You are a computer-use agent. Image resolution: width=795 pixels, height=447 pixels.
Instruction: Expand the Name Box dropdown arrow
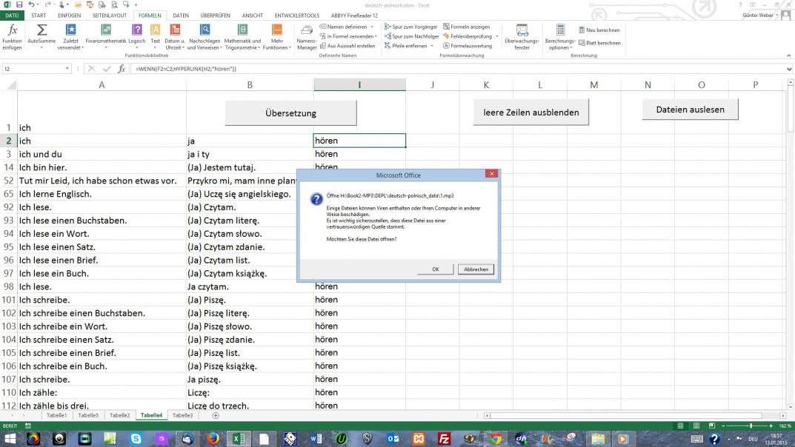click(67, 69)
